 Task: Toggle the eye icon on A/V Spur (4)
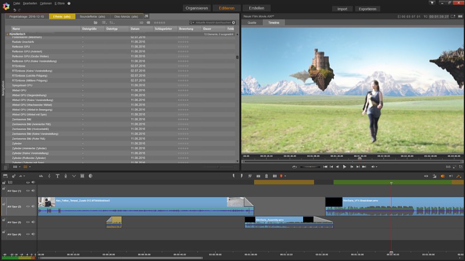27,234
